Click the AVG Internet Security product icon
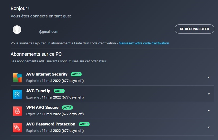This screenshot has height=140, width=218. pyautogui.click(x=18, y=78)
